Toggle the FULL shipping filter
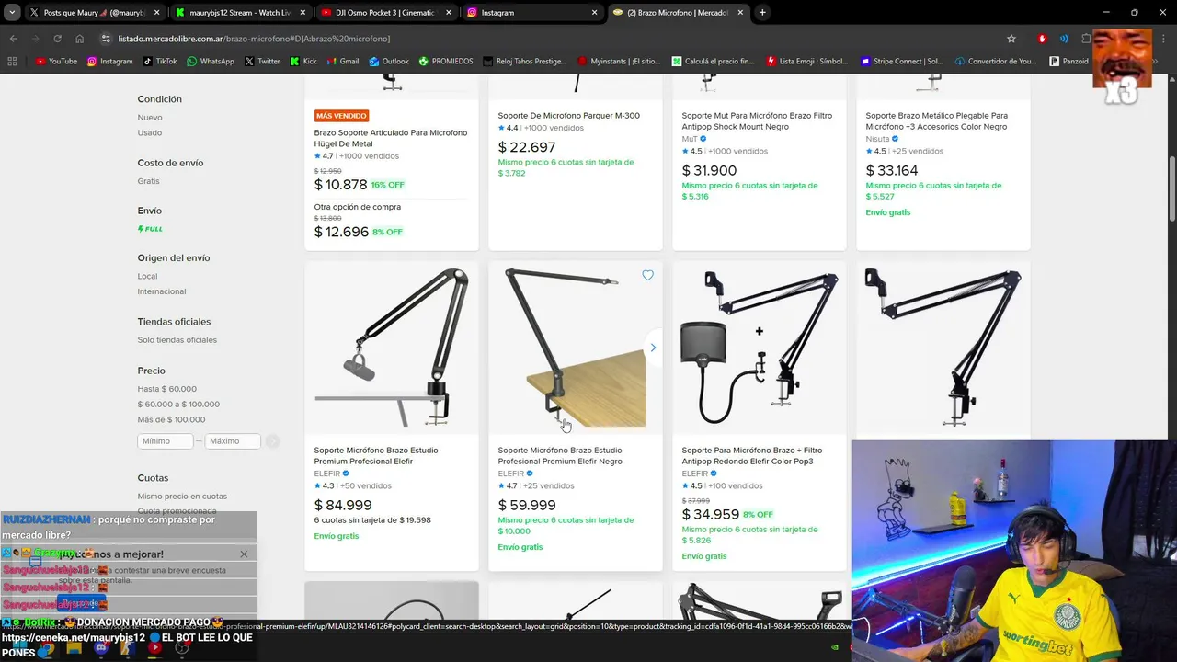Image resolution: width=1177 pixels, height=662 pixels. click(150, 229)
